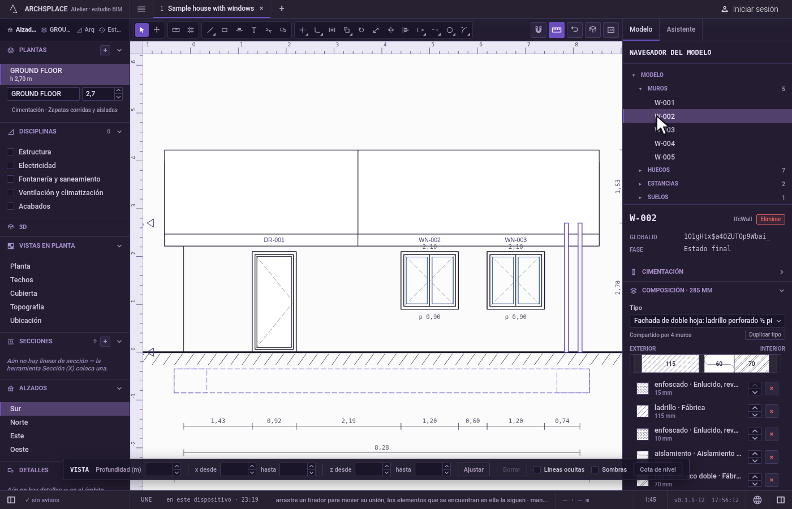Image resolution: width=792 pixels, height=509 pixels.
Task: Click Iniciar sesión
Action: (750, 9)
